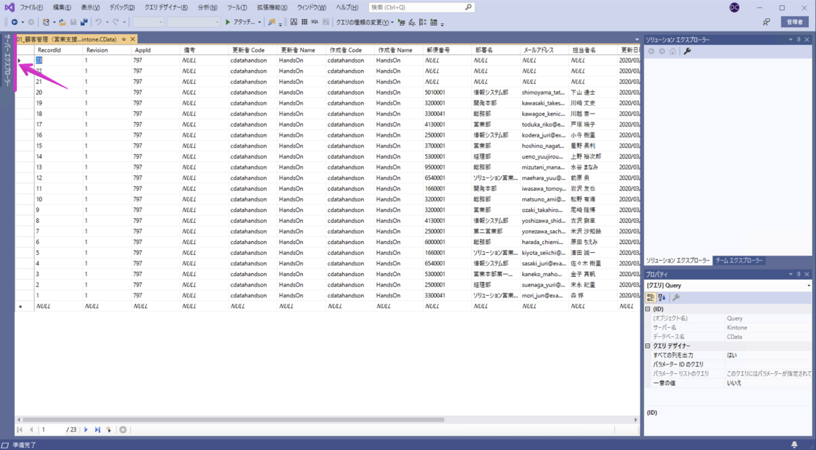Open the ツール menu
Image resolution: width=816 pixels, height=450 pixels.
(237, 7)
